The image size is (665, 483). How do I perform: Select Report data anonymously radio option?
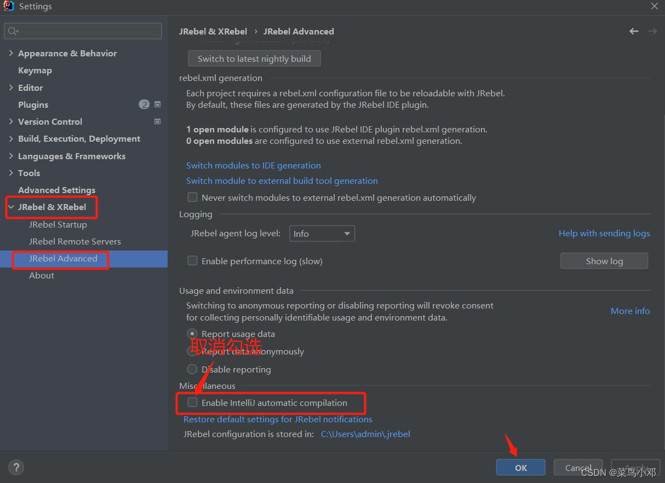tap(192, 351)
